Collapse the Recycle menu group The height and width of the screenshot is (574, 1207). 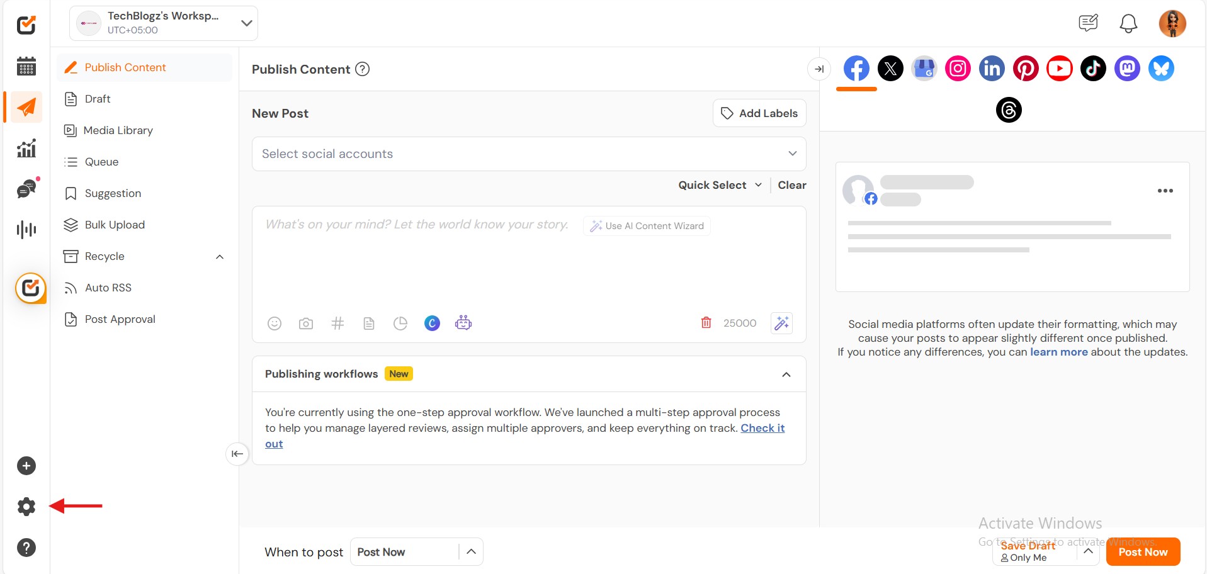click(x=220, y=257)
